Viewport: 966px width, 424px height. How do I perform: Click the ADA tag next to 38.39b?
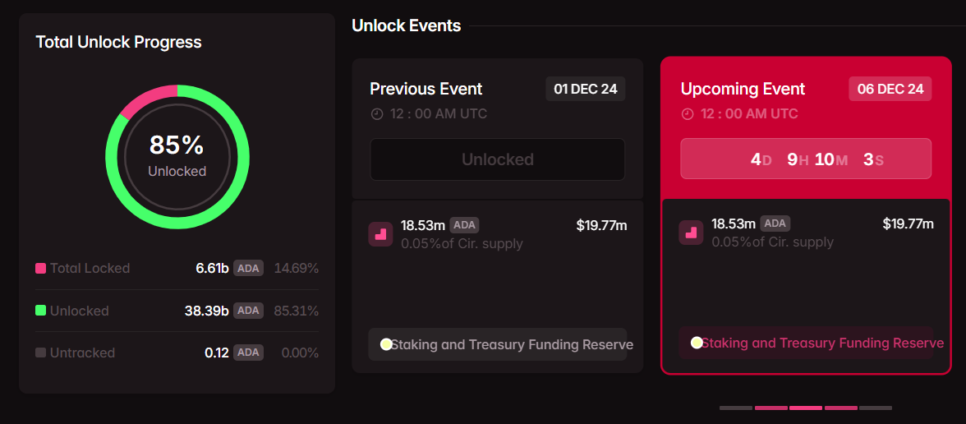248,310
